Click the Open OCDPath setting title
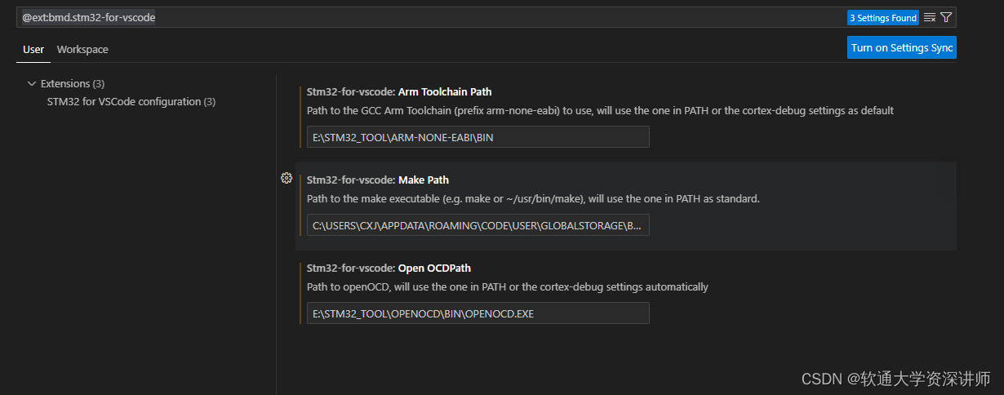Image resolution: width=1004 pixels, height=395 pixels. click(389, 268)
